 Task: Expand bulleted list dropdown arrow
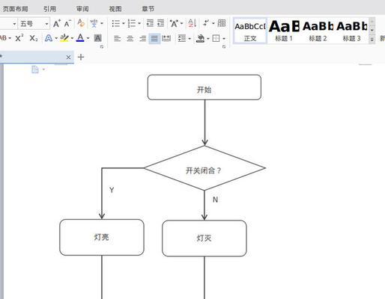pyautogui.click(x=124, y=24)
